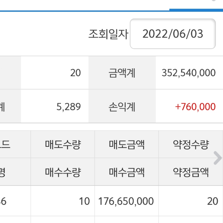223x223 pixels.
Task: Tap the 조회일자 label
Action: point(108,34)
